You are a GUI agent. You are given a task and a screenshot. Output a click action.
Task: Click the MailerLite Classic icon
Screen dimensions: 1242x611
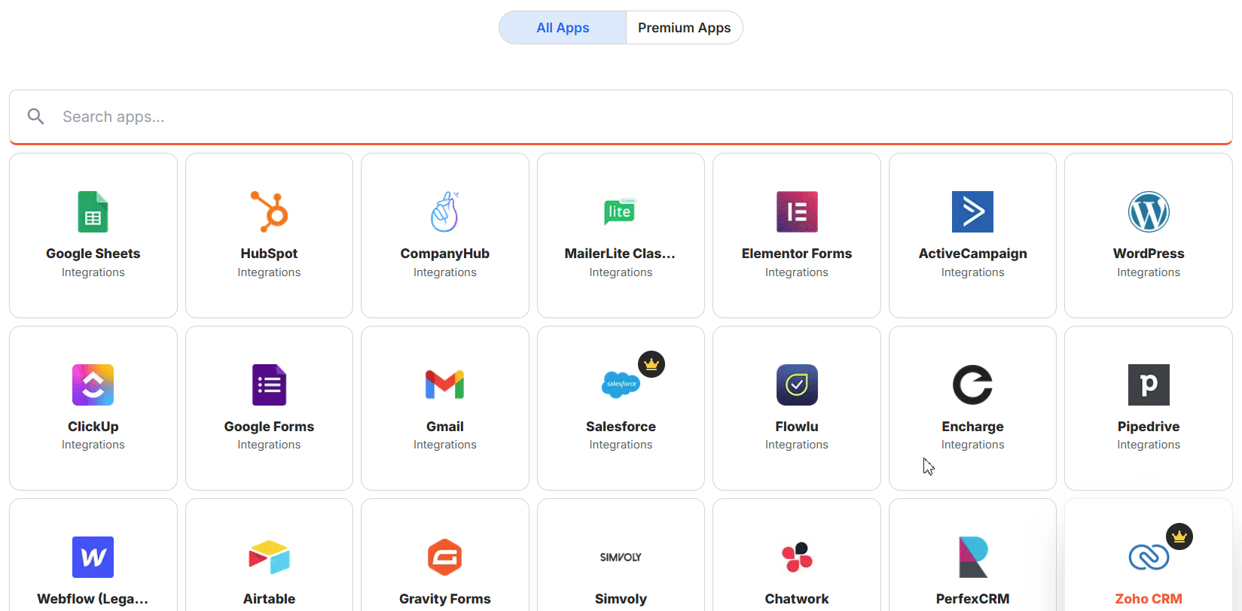tap(620, 212)
